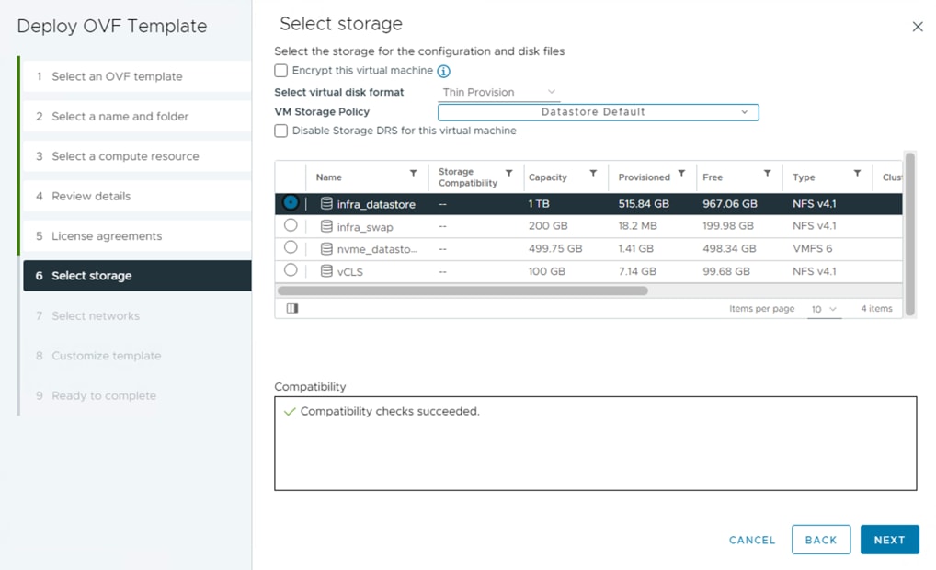Open the Provisioned column filter
The width and height of the screenshot is (936, 570).
coord(681,174)
